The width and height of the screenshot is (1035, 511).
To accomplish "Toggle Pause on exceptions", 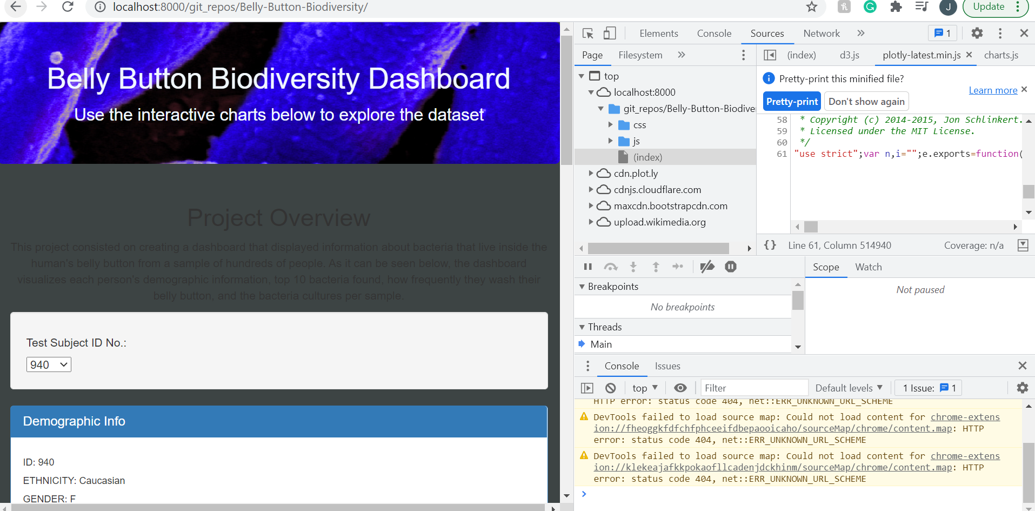I will click(x=731, y=266).
